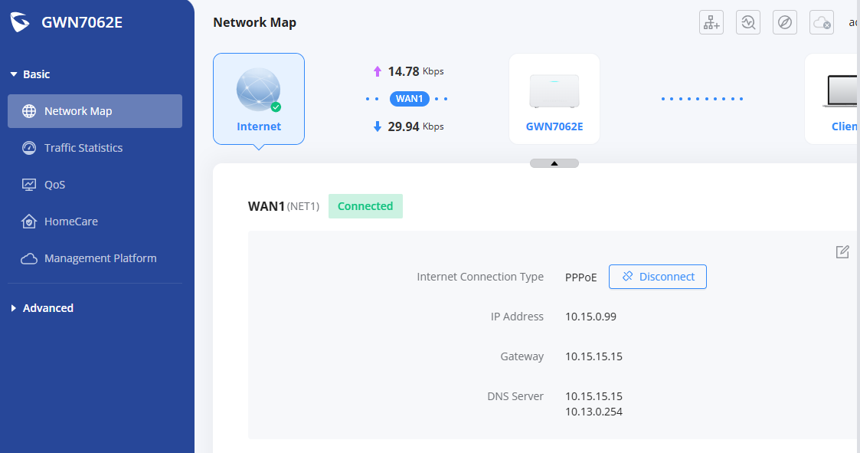Select the Clients laptop card
860x453 pixels.
[x=832, y=99]
